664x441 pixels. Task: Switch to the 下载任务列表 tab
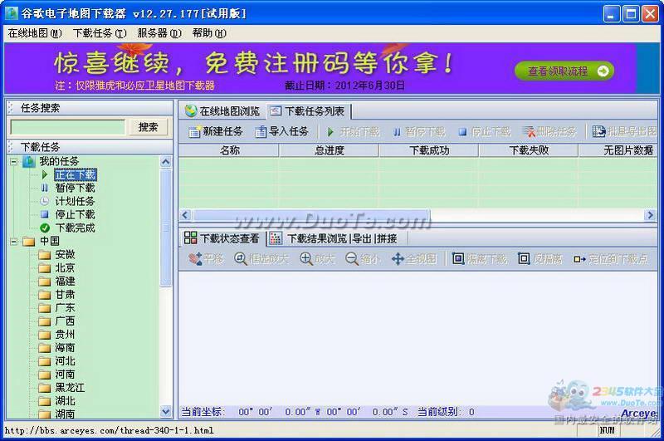coord(308,111)
